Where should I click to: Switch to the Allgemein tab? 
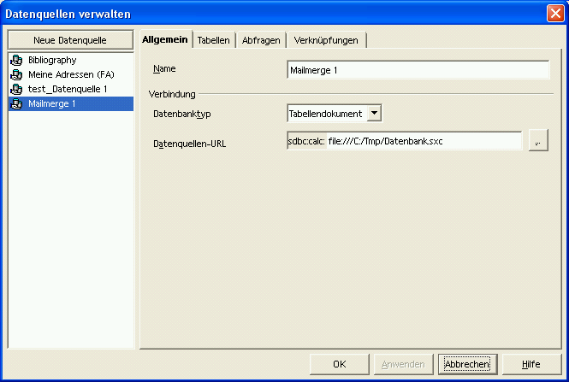pos(165,40)
